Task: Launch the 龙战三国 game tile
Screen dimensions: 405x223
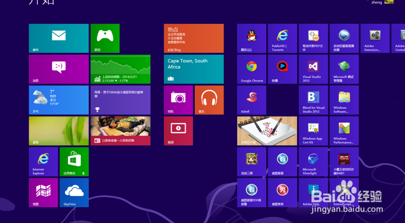Action: coord(252,162)
